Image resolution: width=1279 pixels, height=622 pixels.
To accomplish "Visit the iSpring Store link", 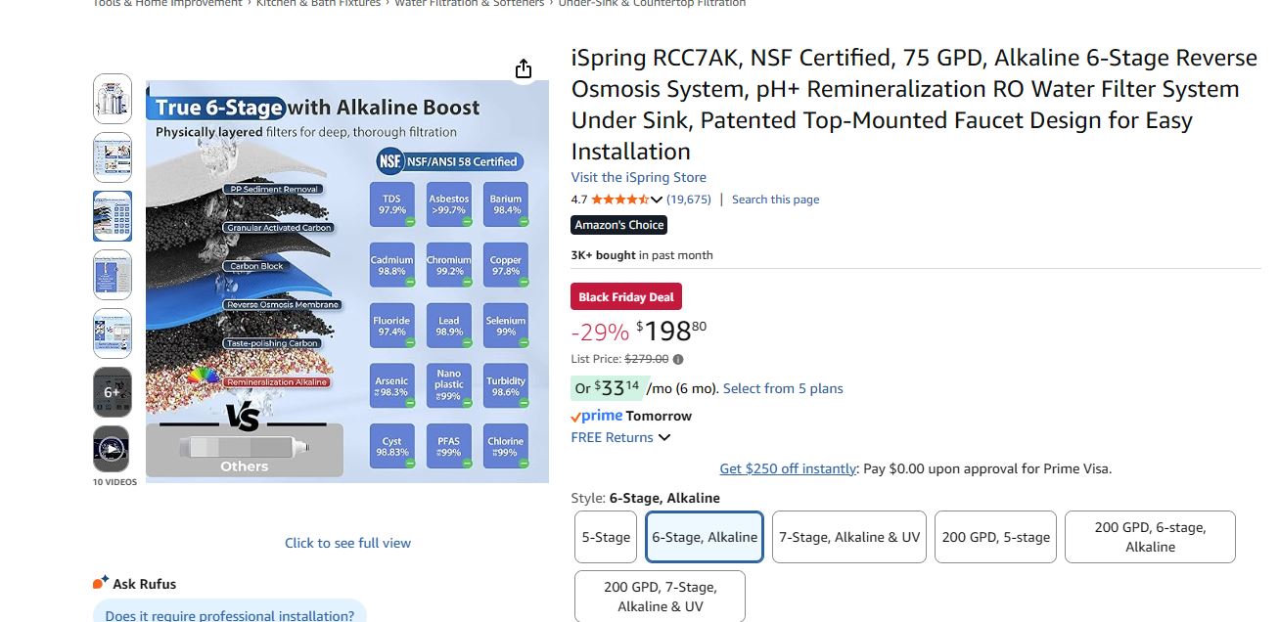I will 638,177.
